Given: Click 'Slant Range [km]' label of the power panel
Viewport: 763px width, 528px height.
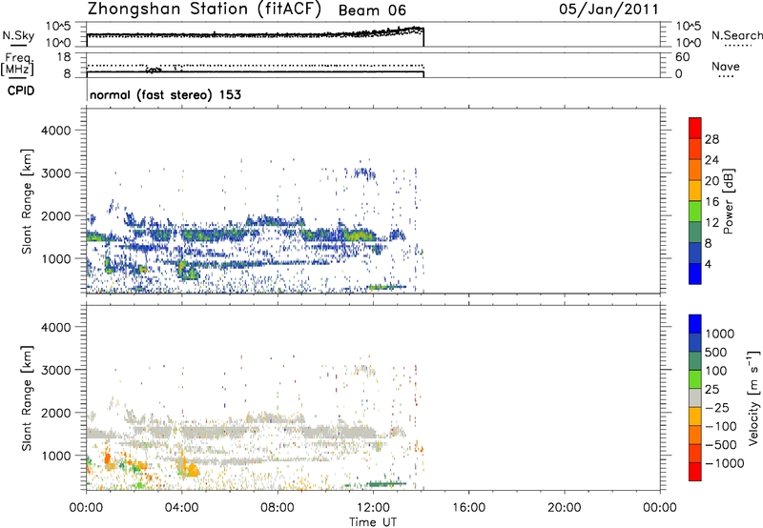Looking at the screenshot, I should [27, 201].
